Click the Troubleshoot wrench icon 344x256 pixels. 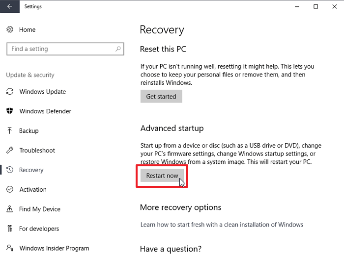[10, 151]
